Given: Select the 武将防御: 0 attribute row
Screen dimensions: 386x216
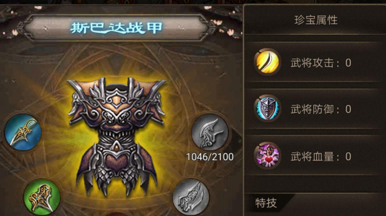Looking at the screenshot, I should coord(315,109).
